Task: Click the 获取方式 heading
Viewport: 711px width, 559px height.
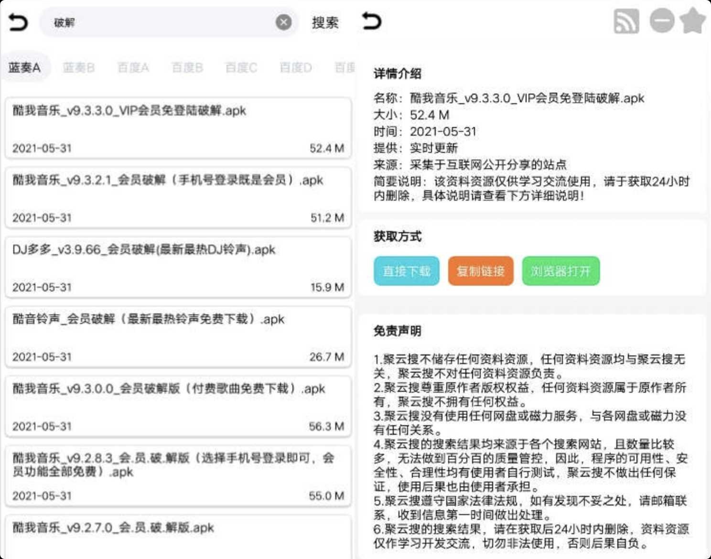Action: [398, 236]
